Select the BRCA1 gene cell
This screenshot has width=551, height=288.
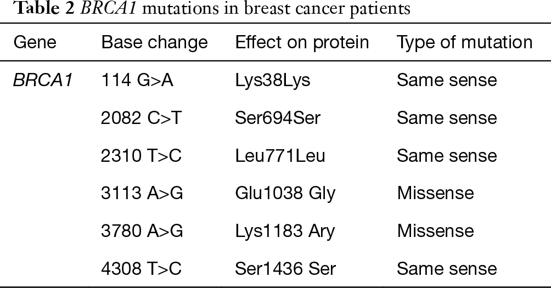(43, 80)
